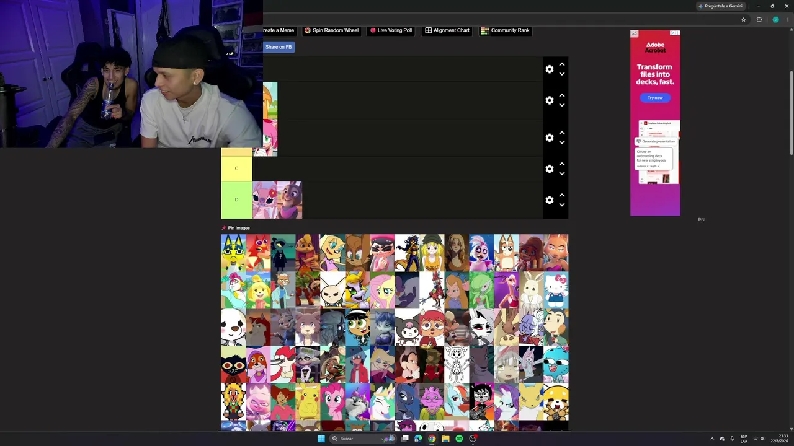Select the Hello Kitty image
This screenshot has height=446, width=794.
point(556,290)
